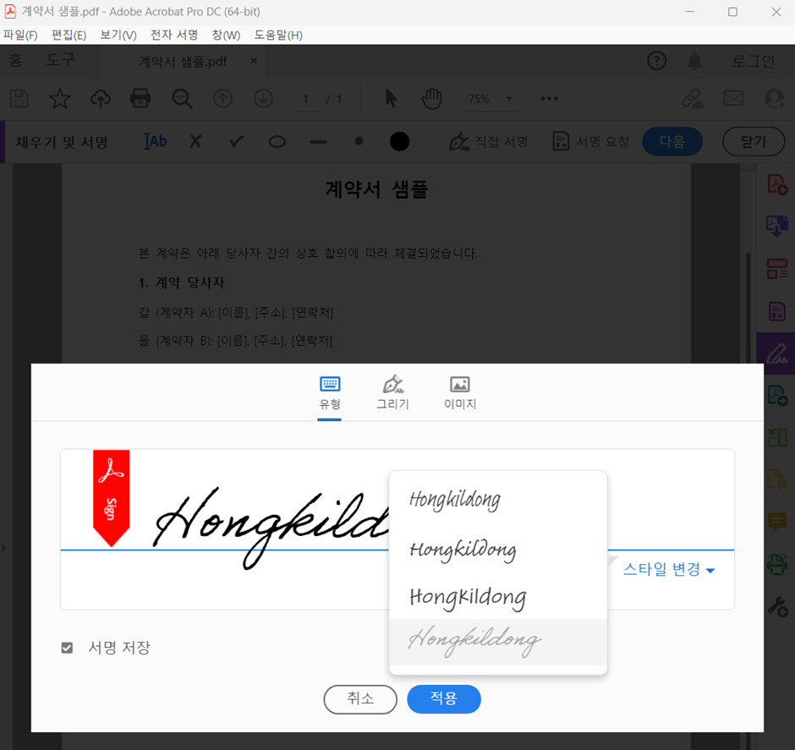This screenshot has height=750, width=795.
Task: Click 로그인 sign-in link
Action: 753,61
